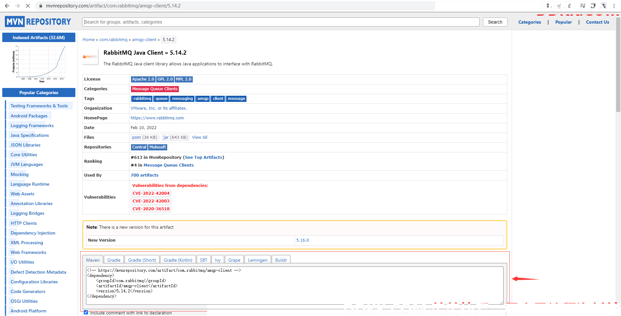
Task: Open HTTP Clients category
Action: (x=24, y=223)
